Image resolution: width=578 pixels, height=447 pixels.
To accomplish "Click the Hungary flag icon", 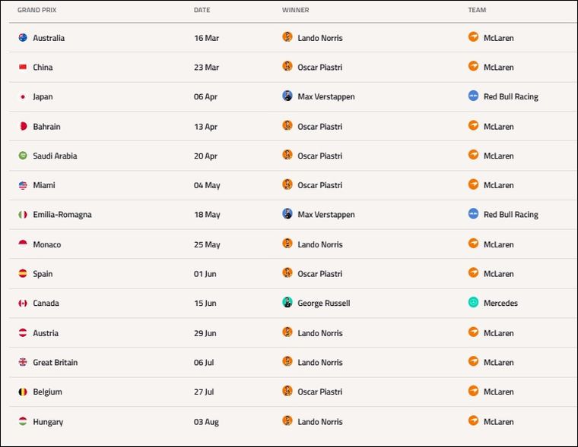I will [23, 422].
